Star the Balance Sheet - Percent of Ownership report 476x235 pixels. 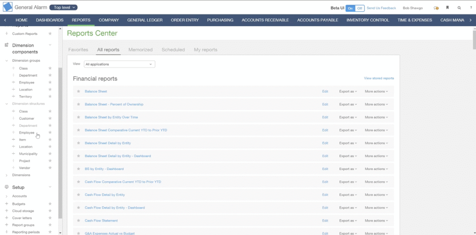tap(78, 104)
